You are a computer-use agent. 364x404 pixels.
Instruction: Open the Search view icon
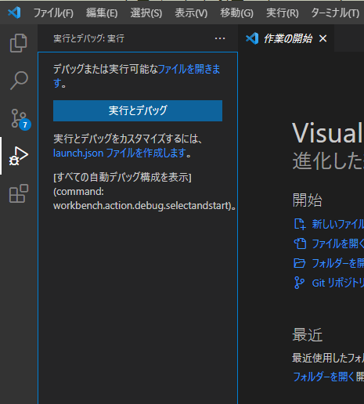click(19, 81)
